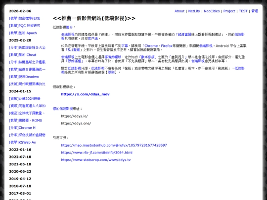Collapse the 2024-01-15 date group
Image resolution: width=267 pixels, height=200 pixels.
20,91
